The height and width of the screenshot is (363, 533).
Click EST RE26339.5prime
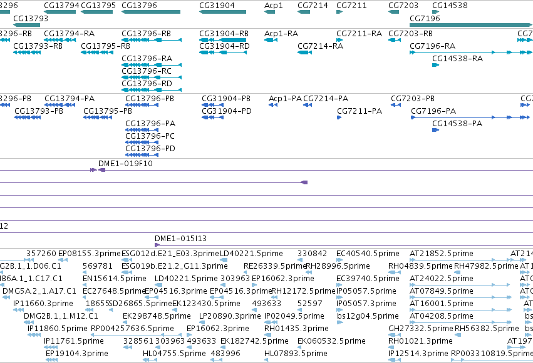pos(275,266)
